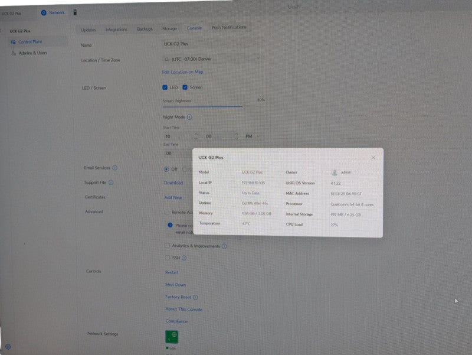Viewport: 472px width, 355px height.
Task: Show the Night Mode info tooltip
Action: (189, 117)
